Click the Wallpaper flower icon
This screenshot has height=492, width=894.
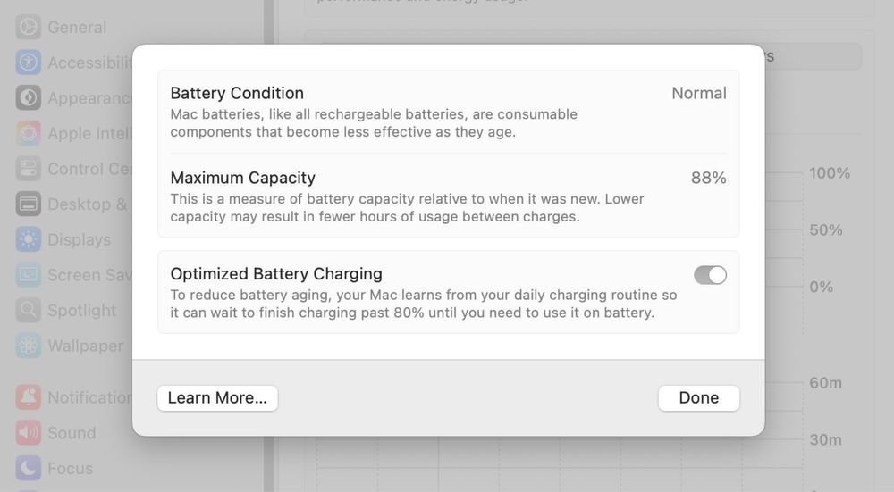pos(29,346)
